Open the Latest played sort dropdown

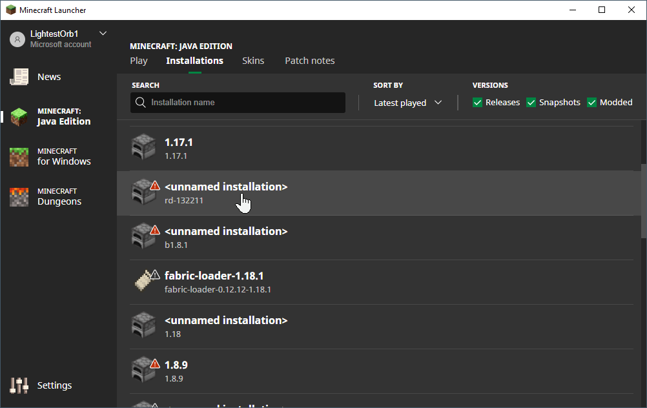(x=407, y=103)
